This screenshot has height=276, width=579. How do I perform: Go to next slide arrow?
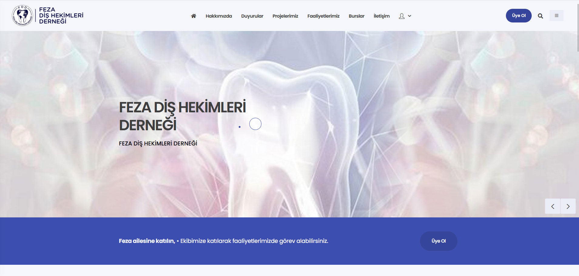(568, 206)
